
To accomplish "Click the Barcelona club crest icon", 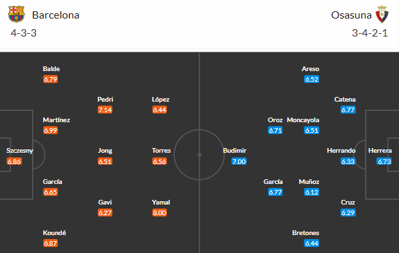I will click(16, 14).
